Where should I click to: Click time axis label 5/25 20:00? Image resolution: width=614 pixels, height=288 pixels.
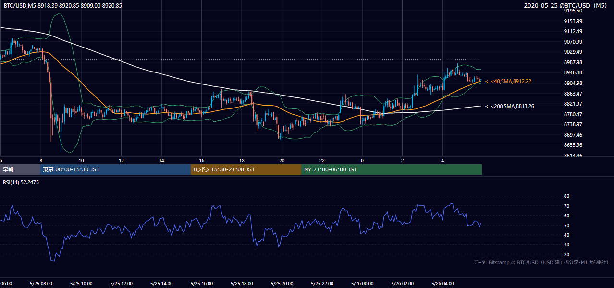(282, 284)
